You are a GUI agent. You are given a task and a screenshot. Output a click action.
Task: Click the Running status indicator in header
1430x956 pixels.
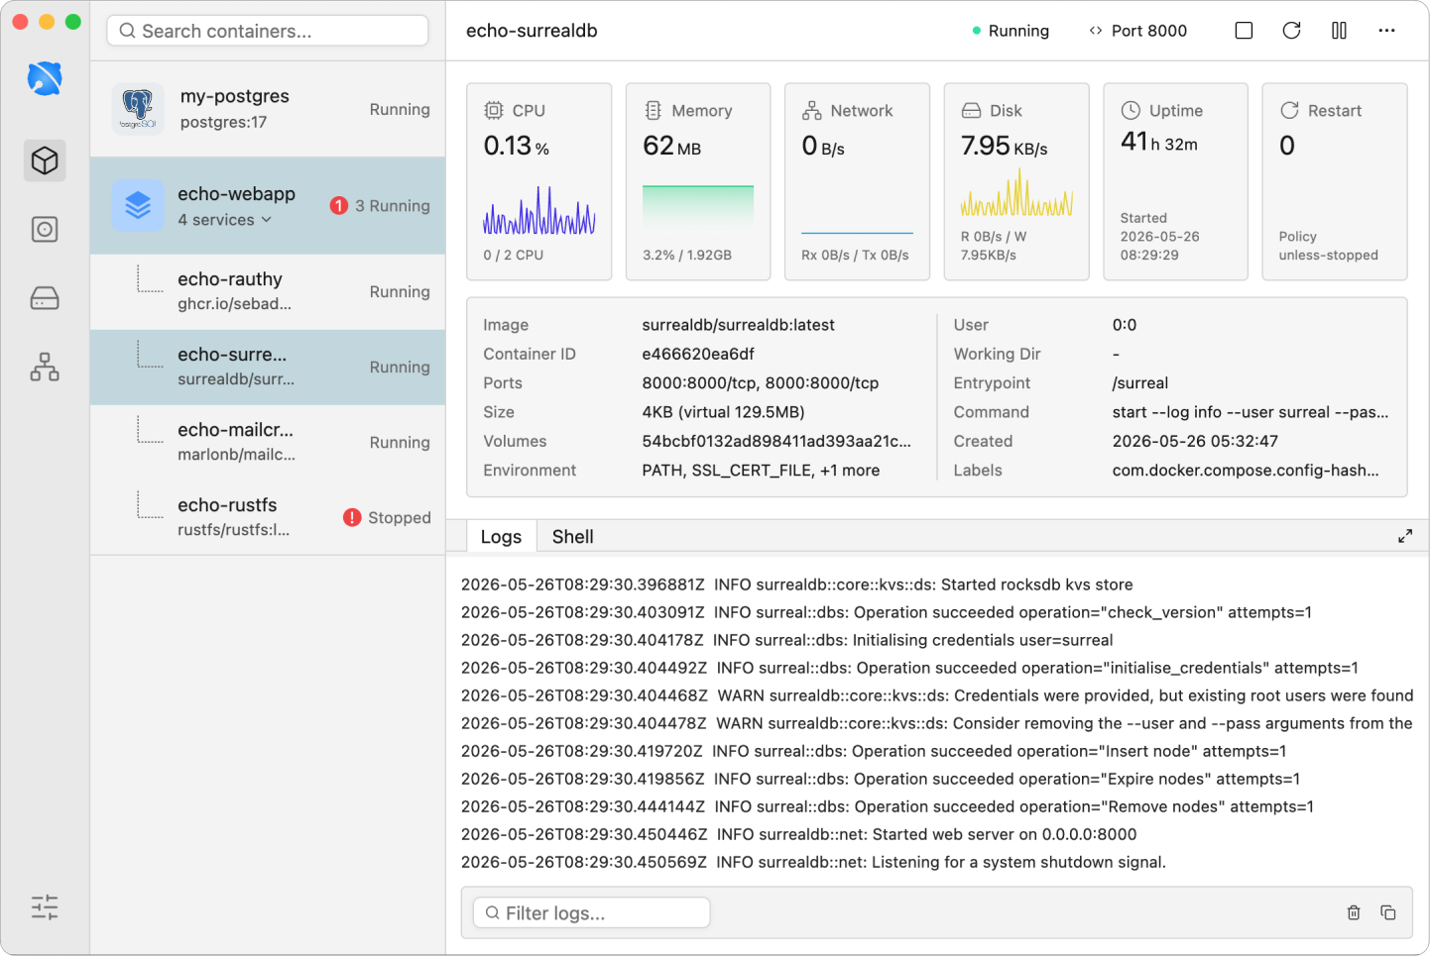point(1011,31)
